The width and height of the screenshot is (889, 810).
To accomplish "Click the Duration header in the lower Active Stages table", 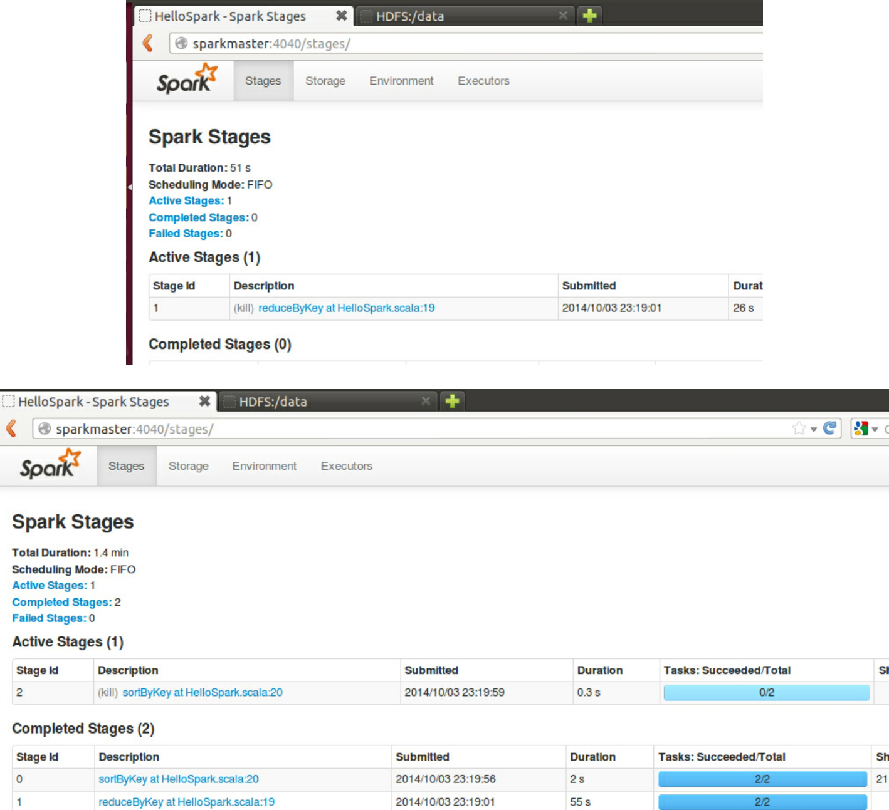I will click(600, 670).
